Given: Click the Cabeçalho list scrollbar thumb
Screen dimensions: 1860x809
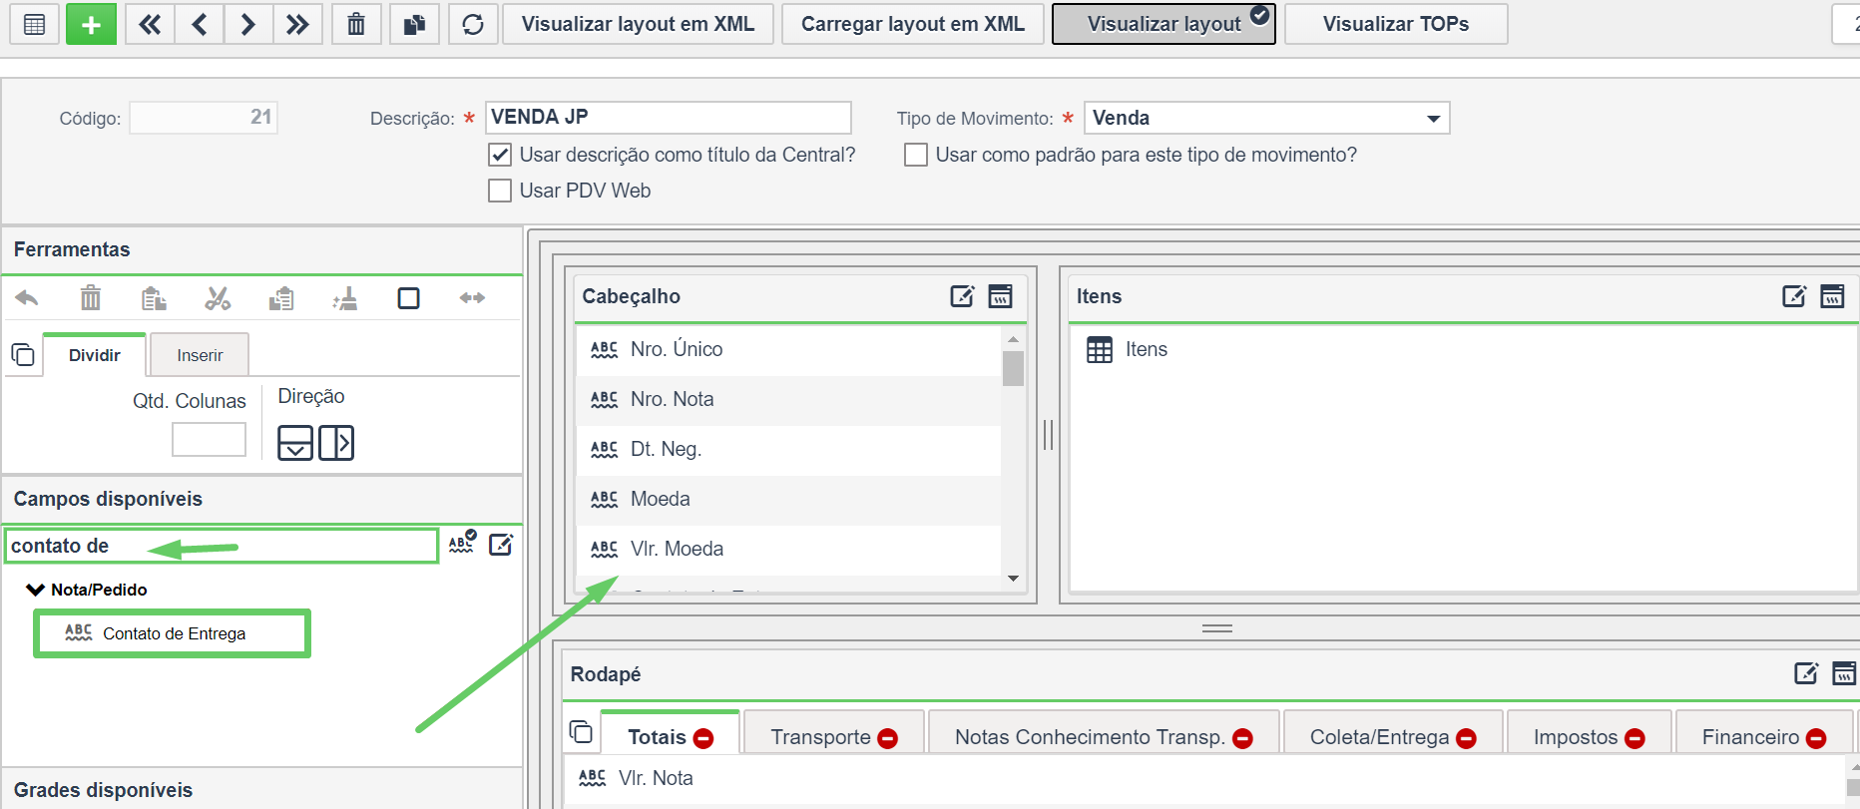Looking at the screenshot, I should click(1013, 367).
